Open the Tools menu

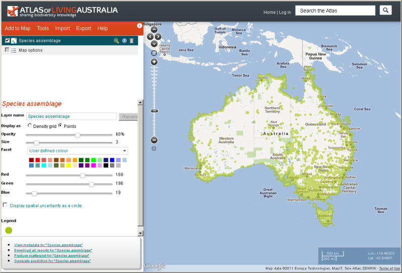point(43,29)
